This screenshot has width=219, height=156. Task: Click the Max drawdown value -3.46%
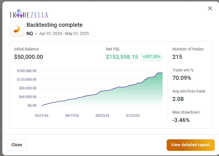[x=181, y=120]
